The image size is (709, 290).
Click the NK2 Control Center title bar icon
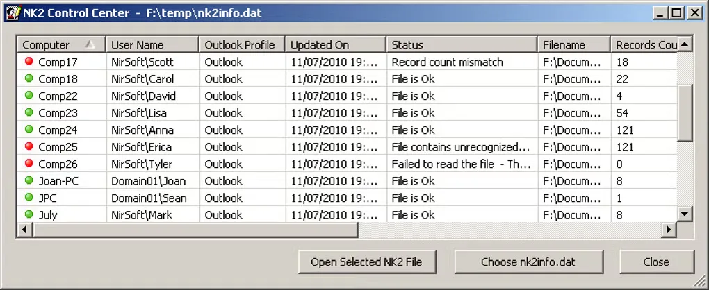tap(13, 13)
